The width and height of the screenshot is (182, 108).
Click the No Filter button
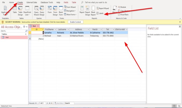click(59, 103)
